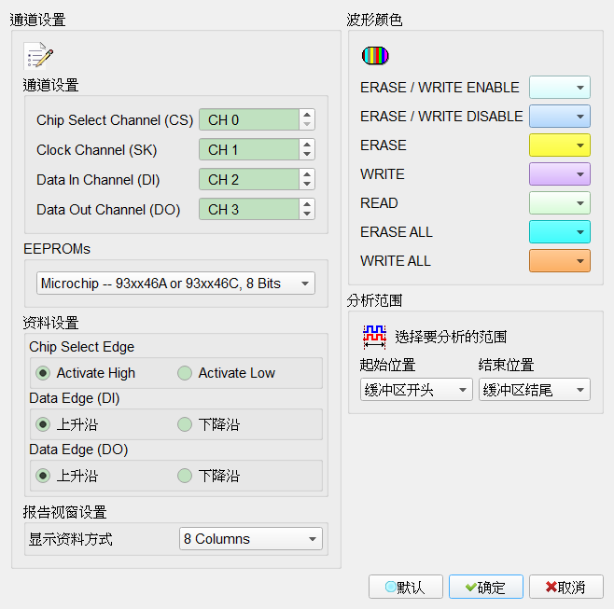Open the 8 Columns display mode dropdown

coord(251,538)
